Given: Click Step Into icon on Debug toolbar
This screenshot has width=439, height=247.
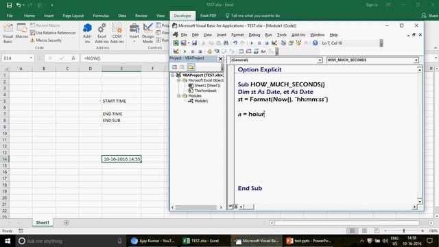Looking at the screenshot, I should (x=217, y=51).
